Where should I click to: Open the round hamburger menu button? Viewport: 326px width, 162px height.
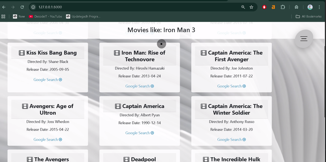click(x=304, y=39)
